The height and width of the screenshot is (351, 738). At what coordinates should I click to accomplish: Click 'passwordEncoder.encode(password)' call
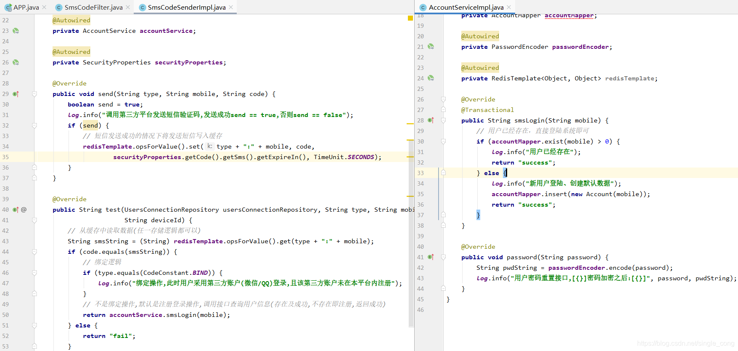608,268
